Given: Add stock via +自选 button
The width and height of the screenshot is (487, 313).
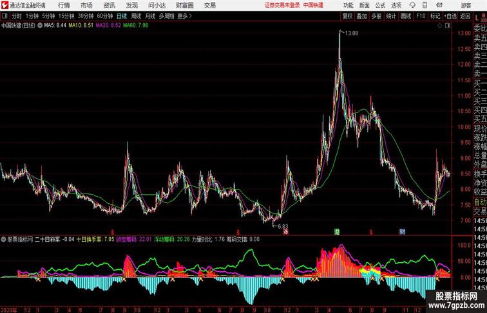Looking at the screenshot, I should (x=450, y=16).
